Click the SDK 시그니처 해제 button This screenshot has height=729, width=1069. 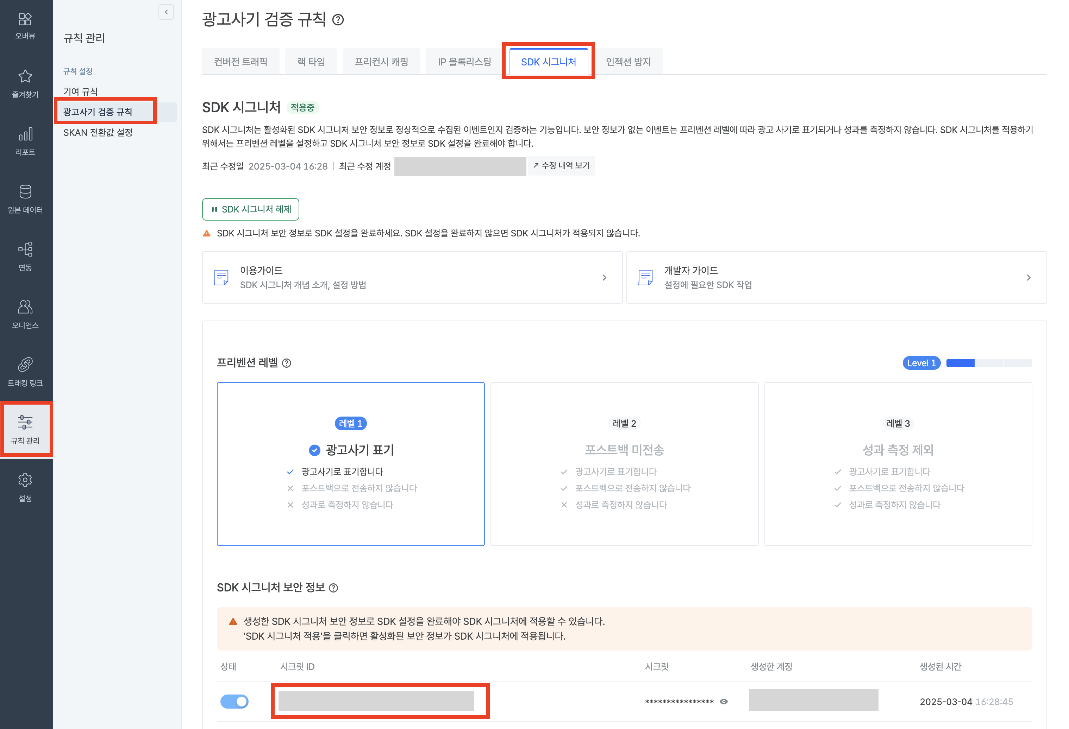[251, 210]
